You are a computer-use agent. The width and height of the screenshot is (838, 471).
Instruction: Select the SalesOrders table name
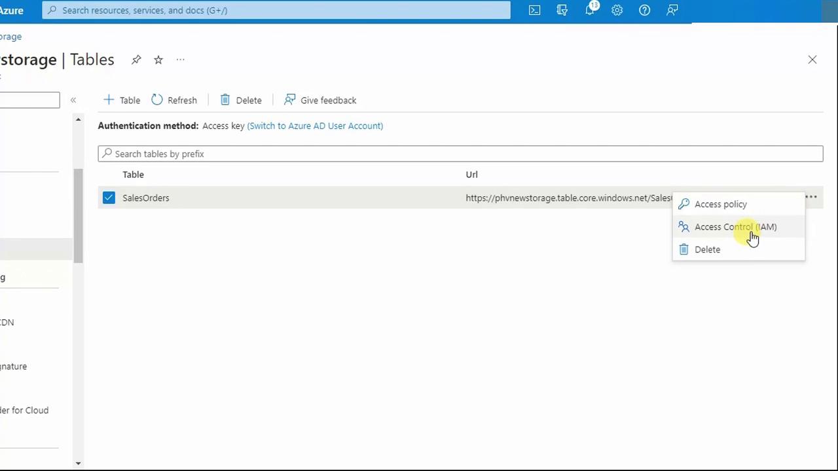pyautogui.click(x=146, y=198)
